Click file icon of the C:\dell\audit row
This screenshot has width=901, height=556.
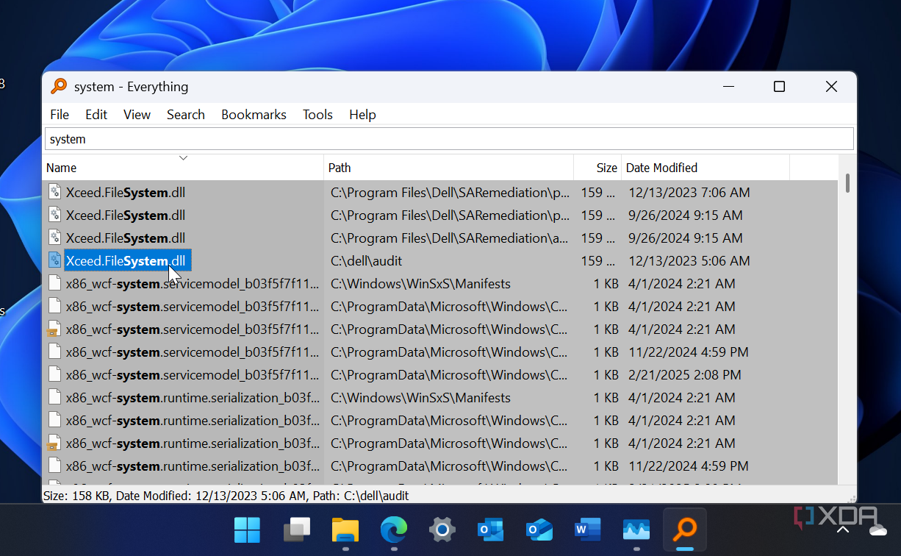[55, 260]
